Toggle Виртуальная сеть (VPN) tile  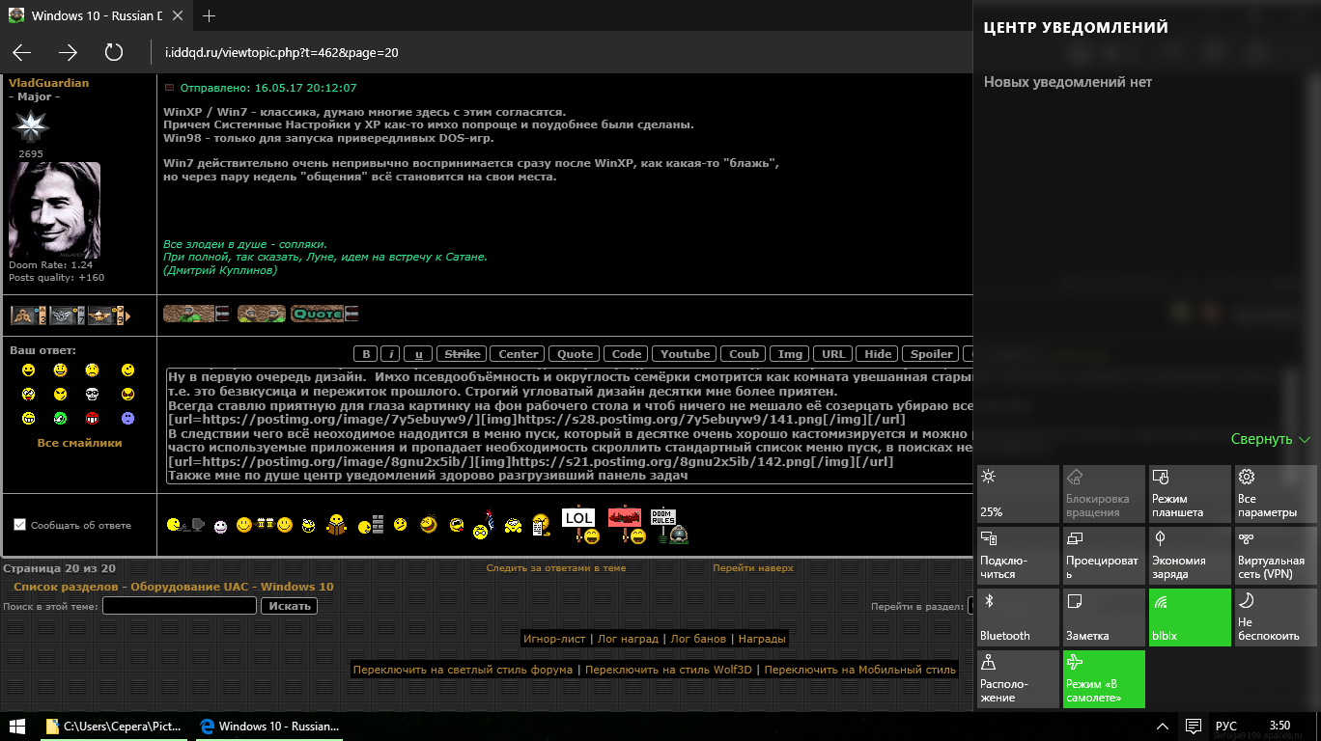pyautogui.click(x=1276, y=555)
